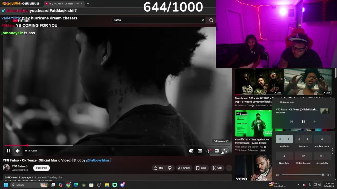Screen dimensions: 337x189
Task: Toggle Mobile hotspot tile
Action: click(303, 156)
